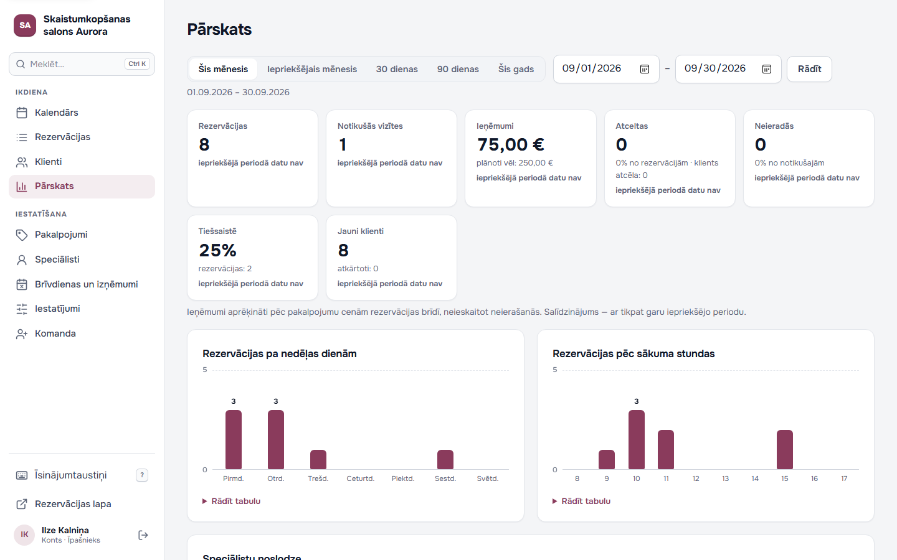Click the Kalendārs calendar icon

22,113
